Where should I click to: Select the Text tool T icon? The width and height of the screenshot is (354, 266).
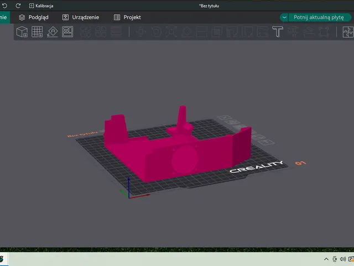(x=278, y=32)
